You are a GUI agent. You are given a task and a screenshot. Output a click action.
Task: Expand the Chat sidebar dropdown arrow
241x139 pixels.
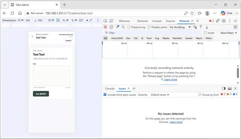[x=237, y=13]
